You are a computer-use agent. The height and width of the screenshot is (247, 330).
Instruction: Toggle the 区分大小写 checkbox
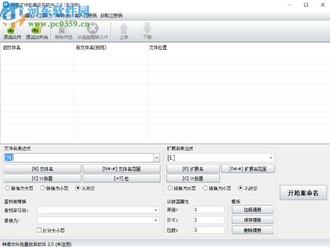[x=39, y=230]
